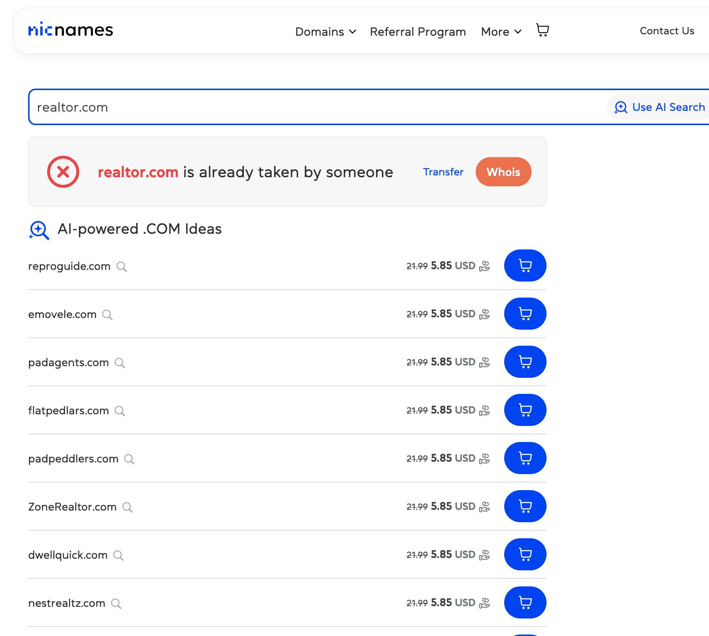Click magnifier icon beside flatpedlars.com
The height and width of the screenshot is (636, 709).
coord(120,411)
